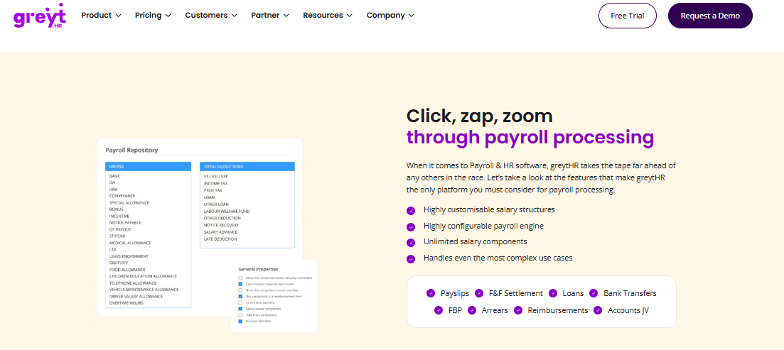784x350 pixels.
Task: Select SALARY ADVANCE in Total Deductions
Action: tap(220, 232)
